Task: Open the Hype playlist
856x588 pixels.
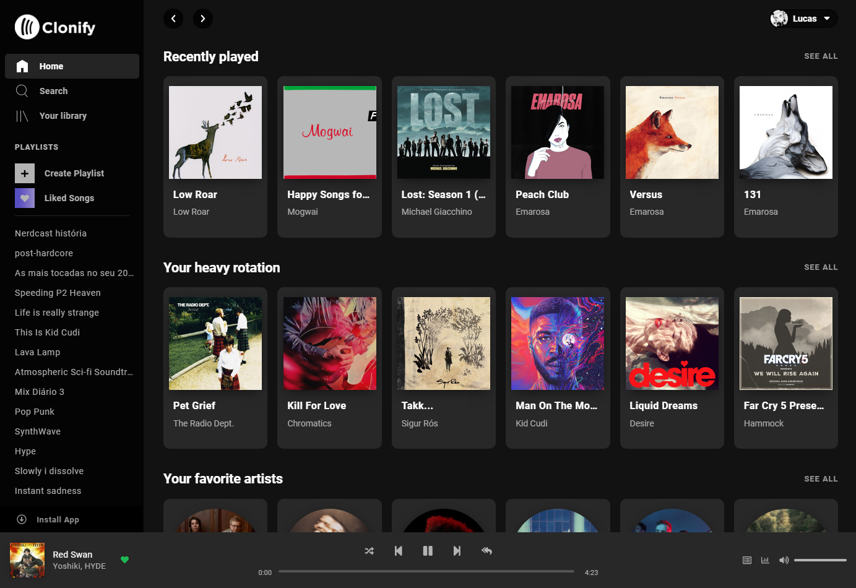Action: point(25,451)
